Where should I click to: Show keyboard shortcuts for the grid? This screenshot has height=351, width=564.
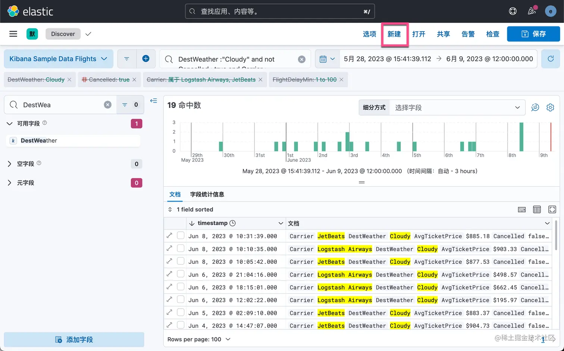(x=522, y=209)
